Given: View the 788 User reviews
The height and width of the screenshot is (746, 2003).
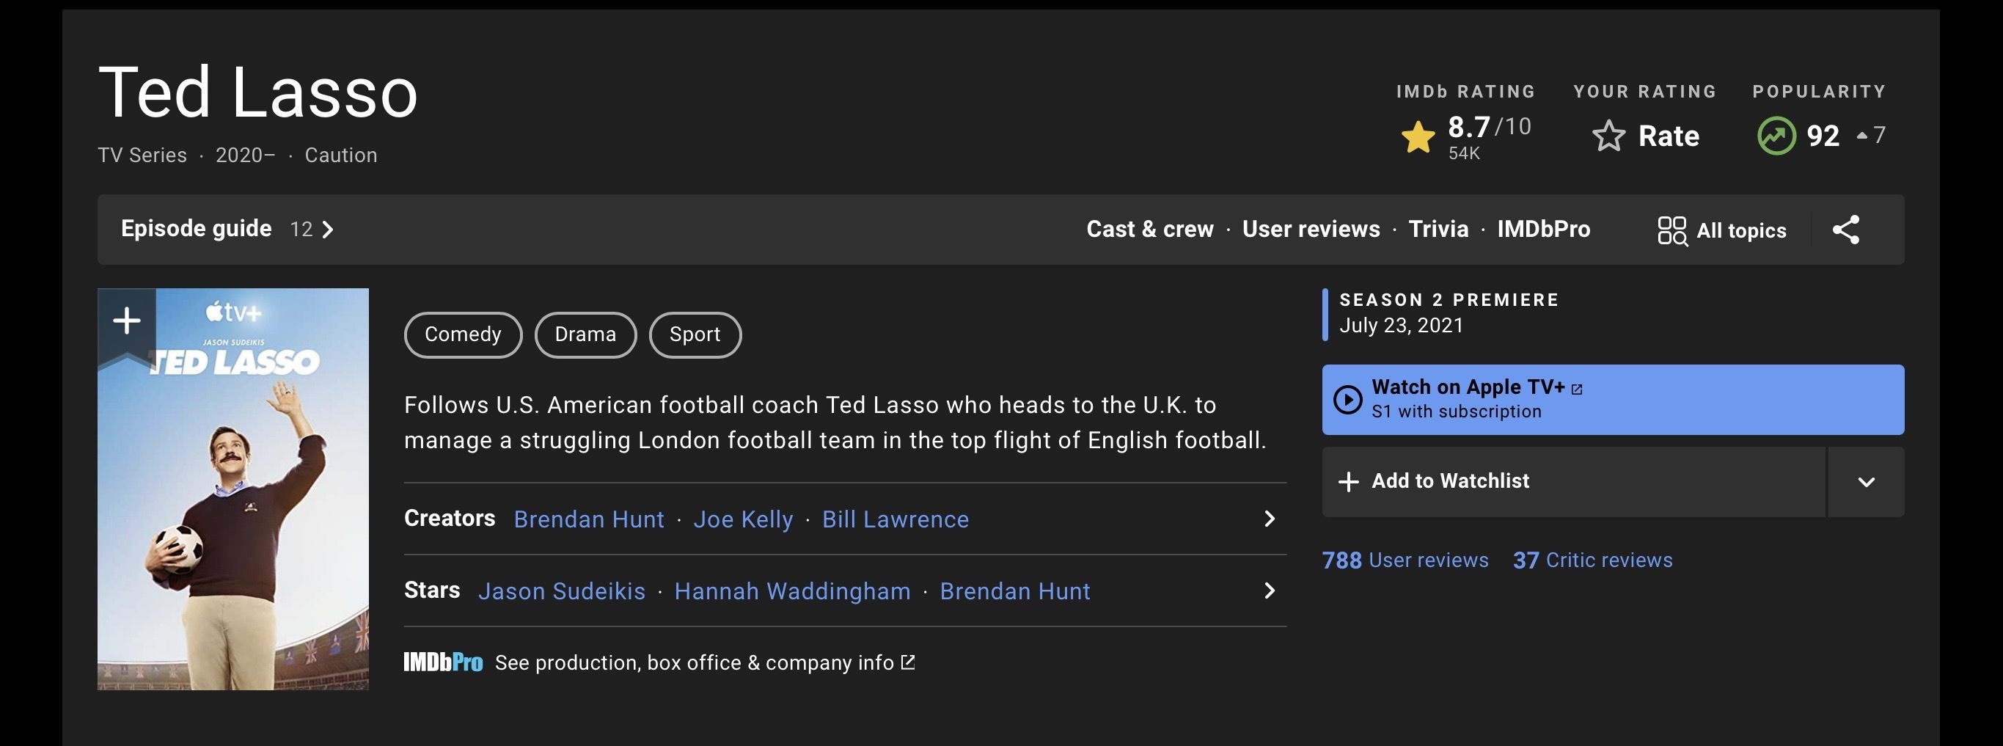Looking at the screenshot, I should tap(1405, 560).
